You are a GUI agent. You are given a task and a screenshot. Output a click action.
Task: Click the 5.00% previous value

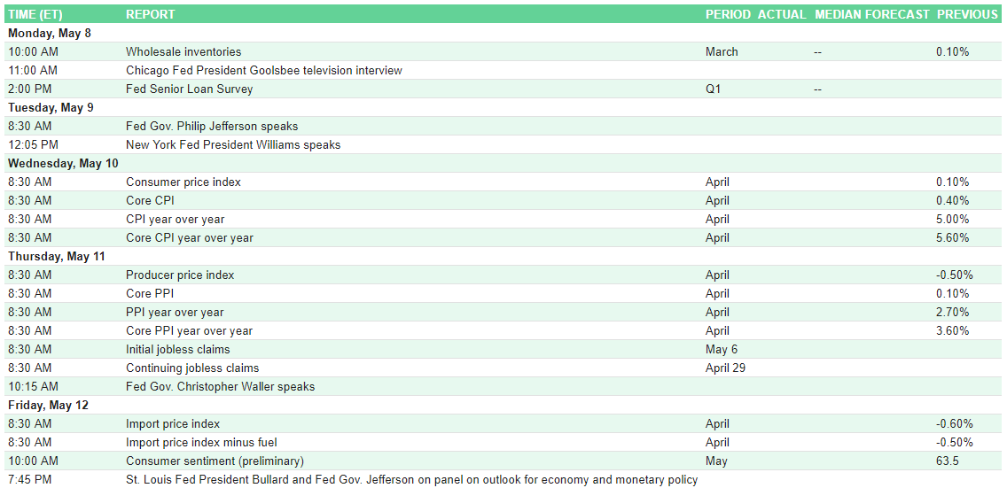[952, 220]
